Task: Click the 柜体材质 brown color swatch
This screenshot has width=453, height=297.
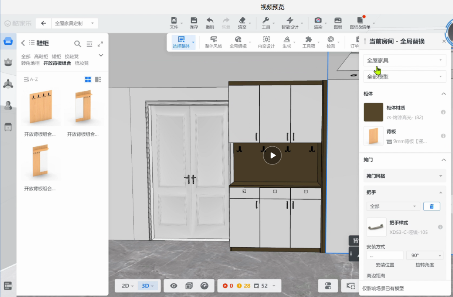Action: pos(373,112)
